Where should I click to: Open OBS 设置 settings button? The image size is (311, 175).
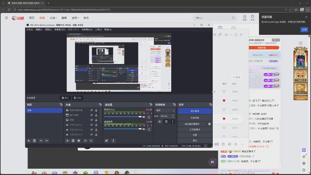tap(195, 135)
